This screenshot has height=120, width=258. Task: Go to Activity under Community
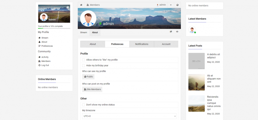point(45,57)
